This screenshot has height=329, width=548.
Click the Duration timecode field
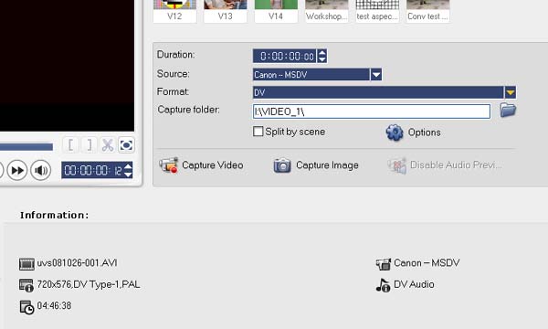tap(285, 56)
